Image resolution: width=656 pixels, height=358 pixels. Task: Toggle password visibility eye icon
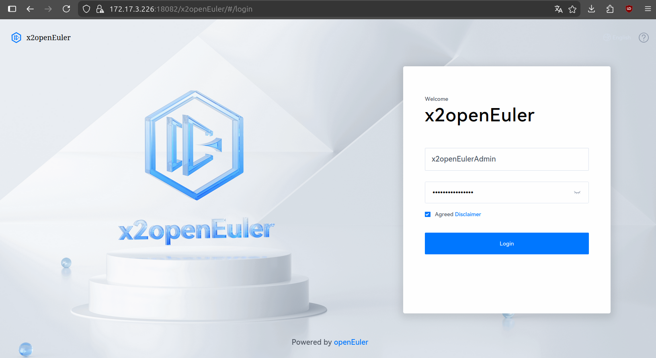577,192
